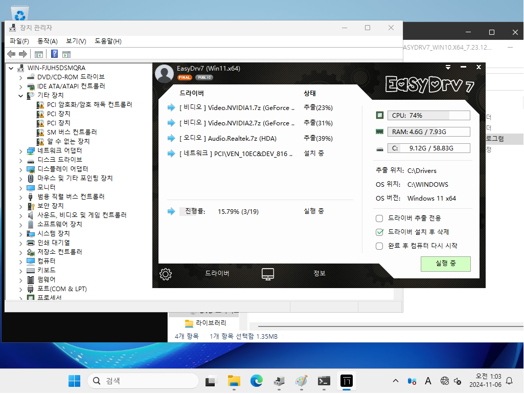The height and width of the screenshot is (394, 524).
Task: Enable 드라이버 추출 전용 checkbox
Action: pos(379,218)
